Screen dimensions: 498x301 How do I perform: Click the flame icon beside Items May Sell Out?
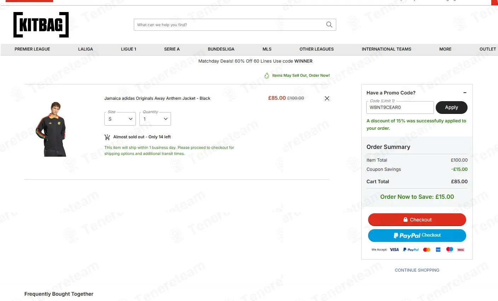coord(267,76)
